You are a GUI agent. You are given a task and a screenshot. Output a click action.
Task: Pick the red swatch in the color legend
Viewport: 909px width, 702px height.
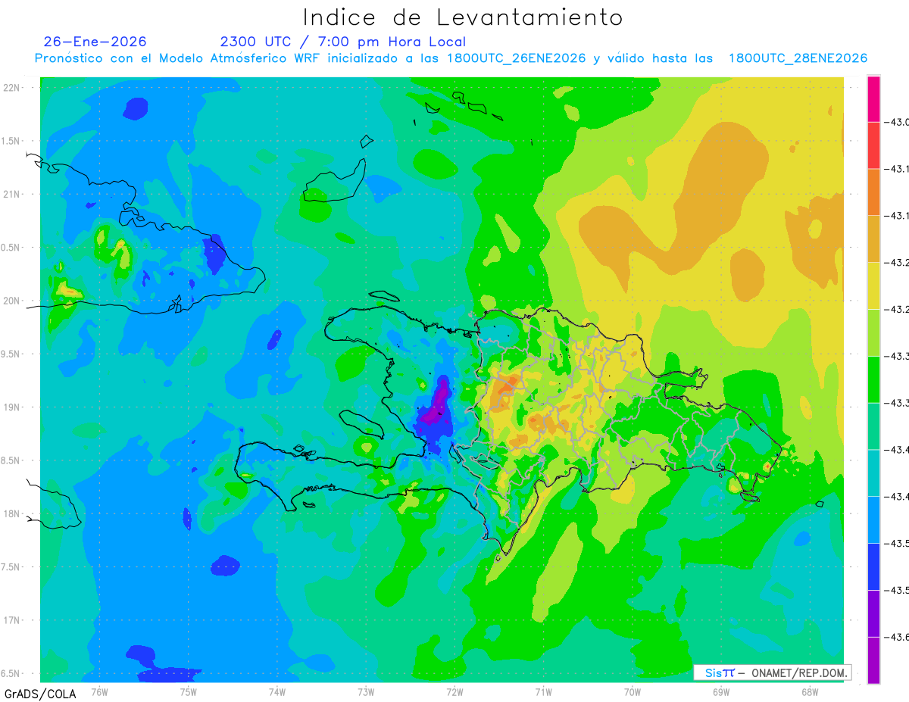coord(873,145)
